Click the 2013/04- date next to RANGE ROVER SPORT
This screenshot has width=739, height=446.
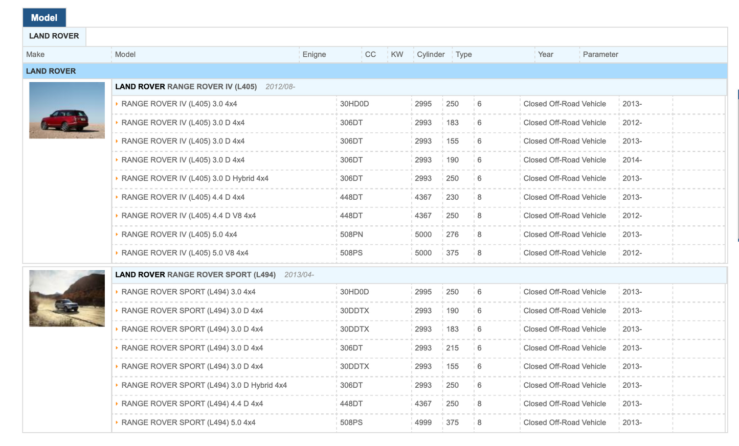(x=299, y=275)
